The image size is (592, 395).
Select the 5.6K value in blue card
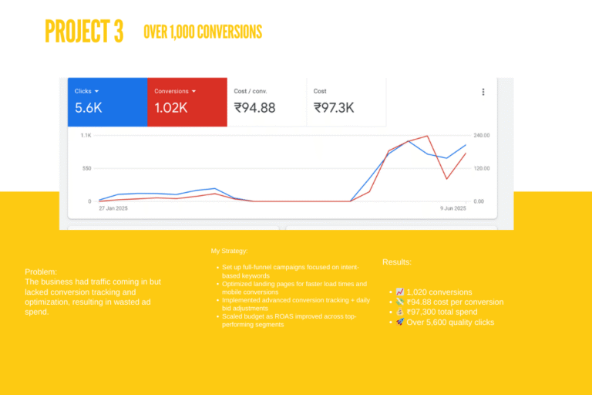89,109
